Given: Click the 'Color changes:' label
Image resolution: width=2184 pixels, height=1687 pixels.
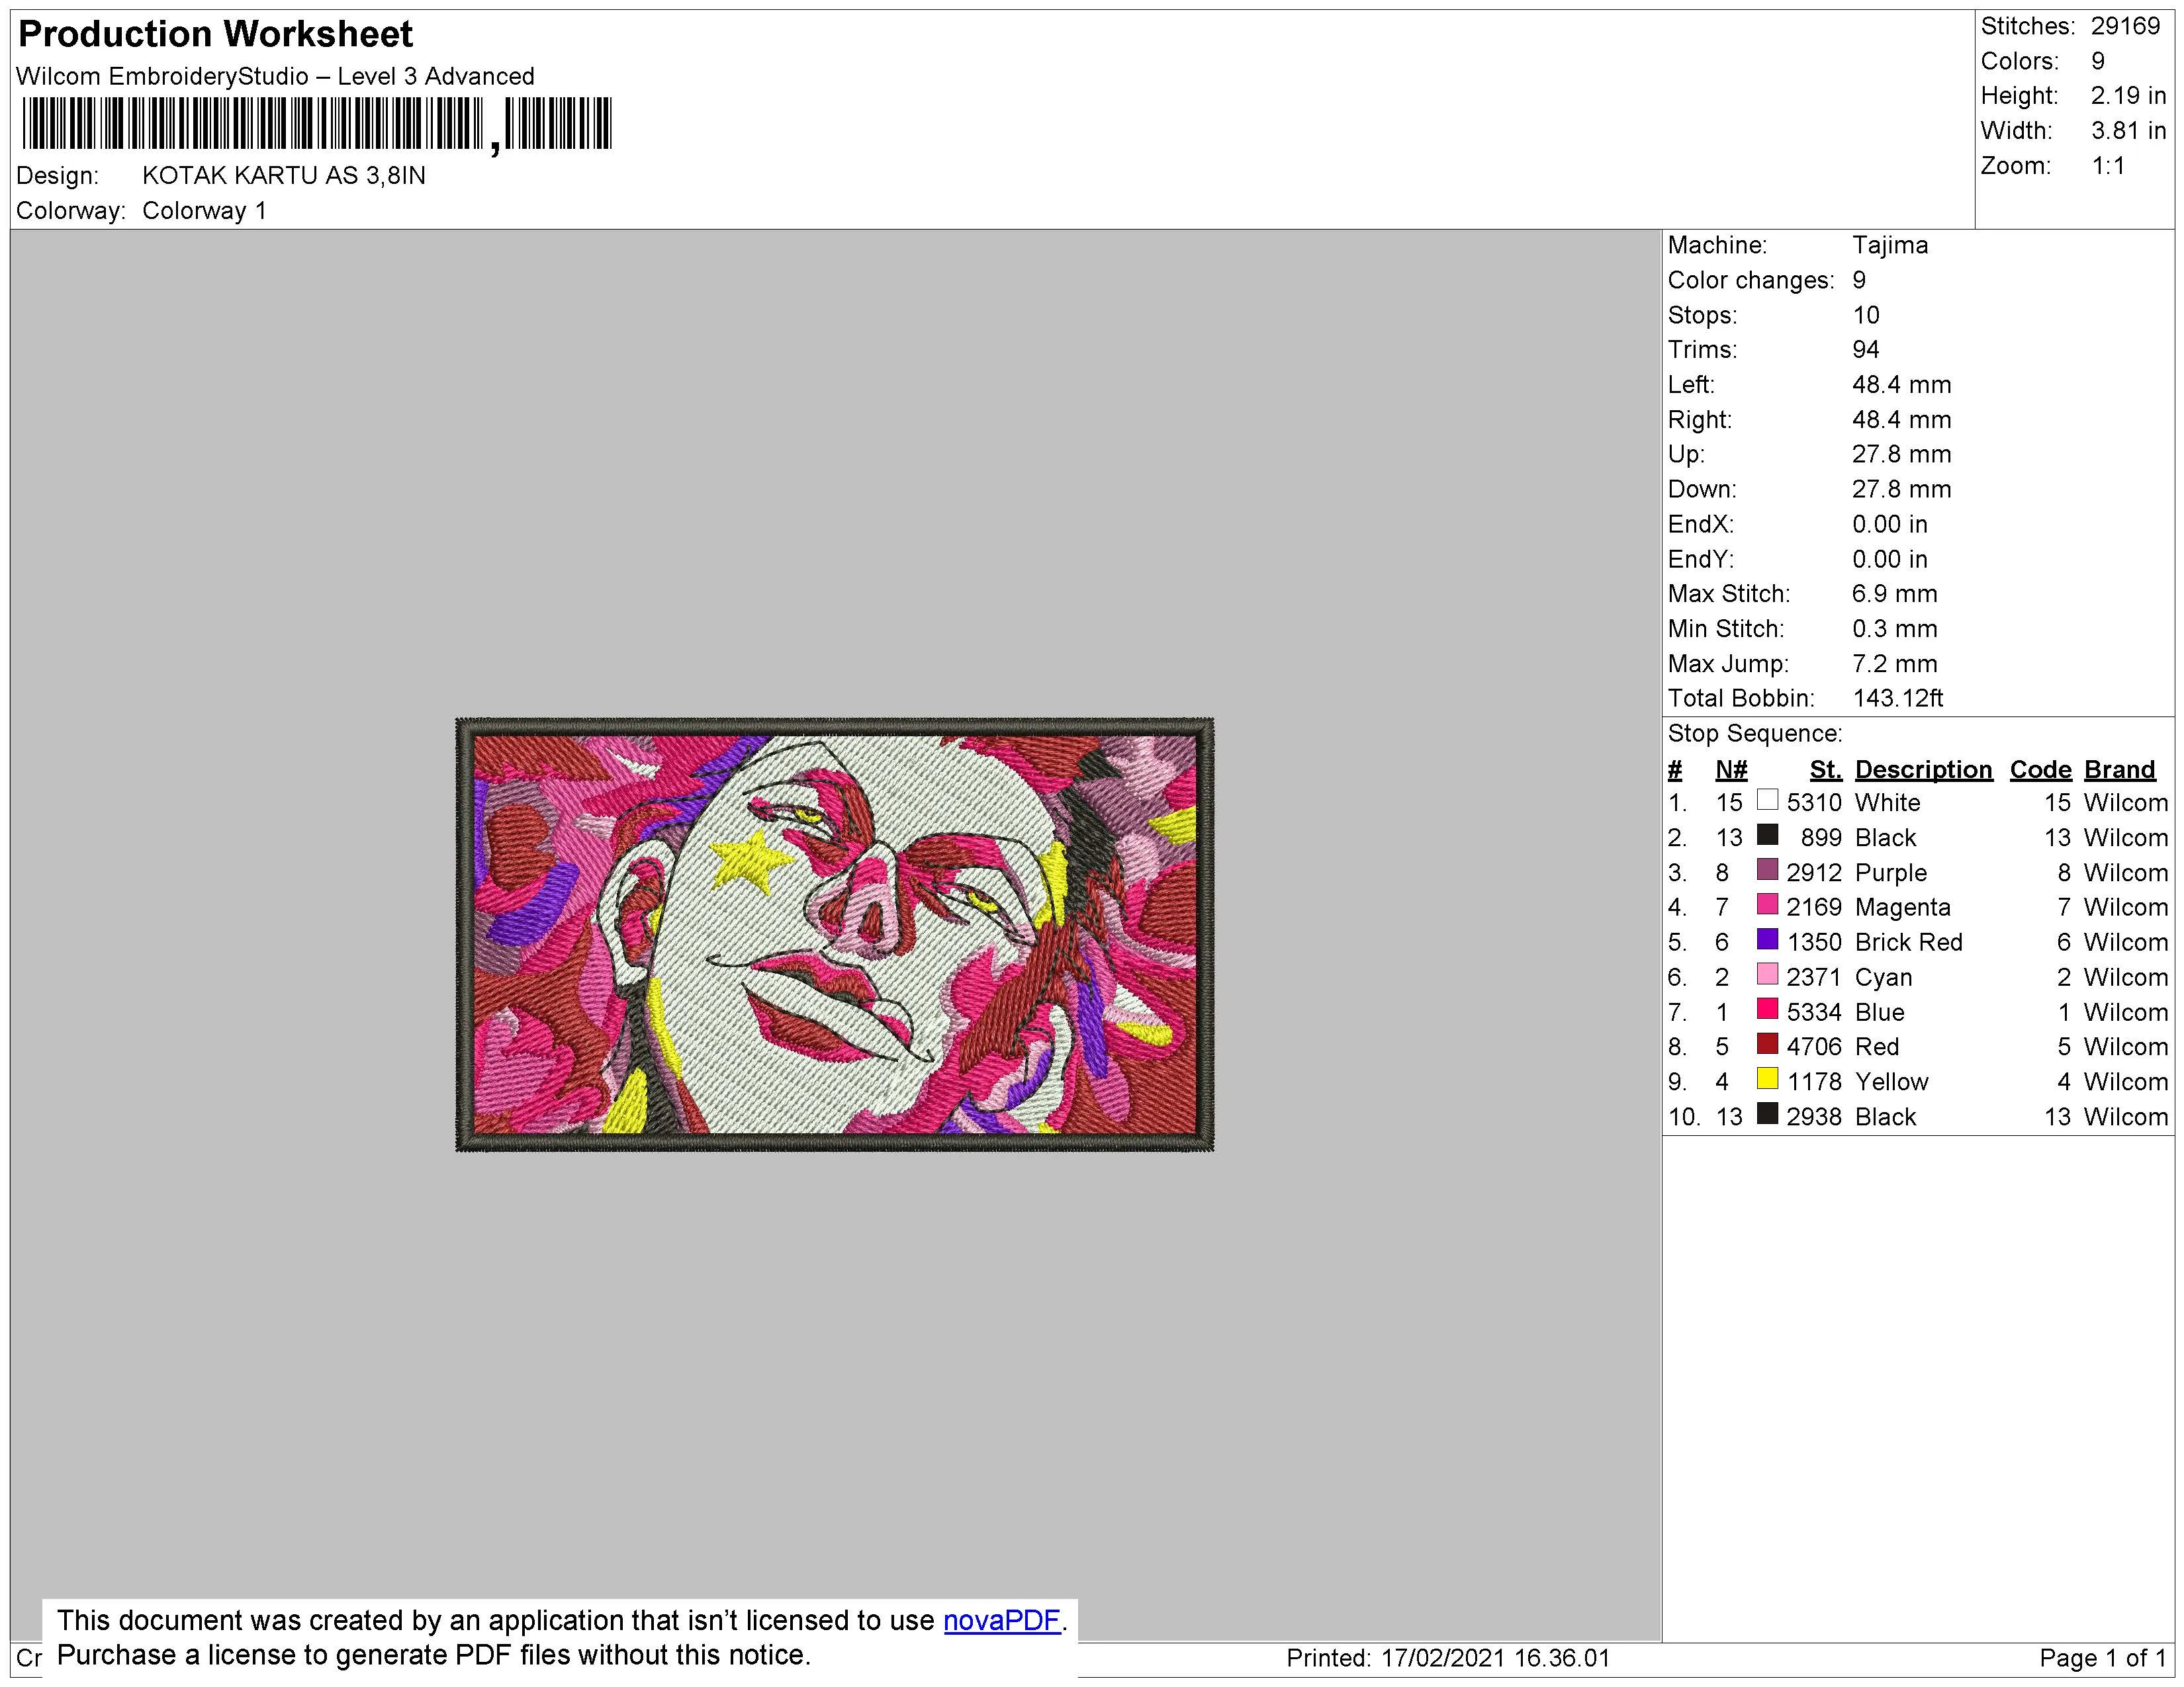Looking at the screenshot, I should [x=1751, y=281].
